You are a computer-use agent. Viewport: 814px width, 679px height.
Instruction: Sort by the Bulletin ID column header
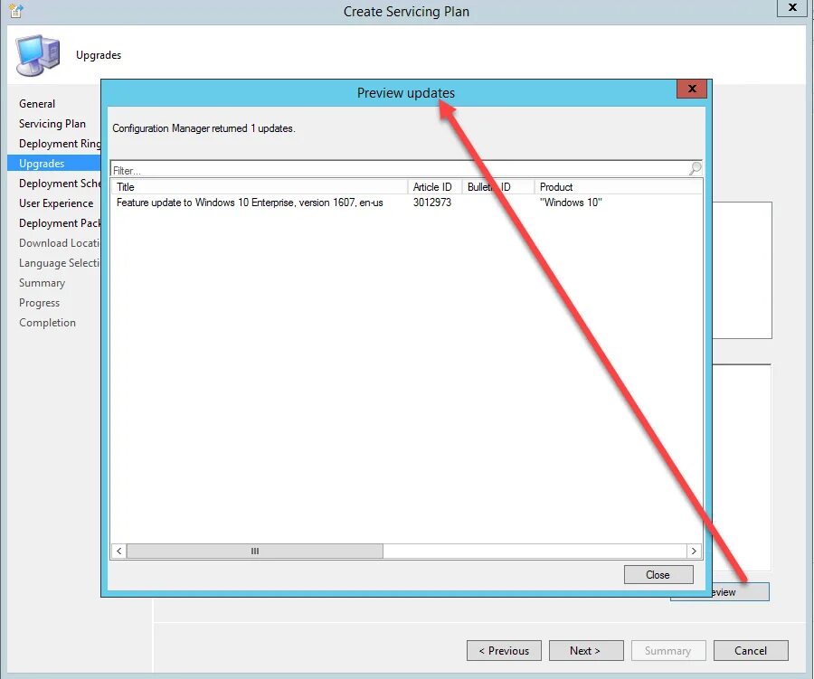(497, 187)
